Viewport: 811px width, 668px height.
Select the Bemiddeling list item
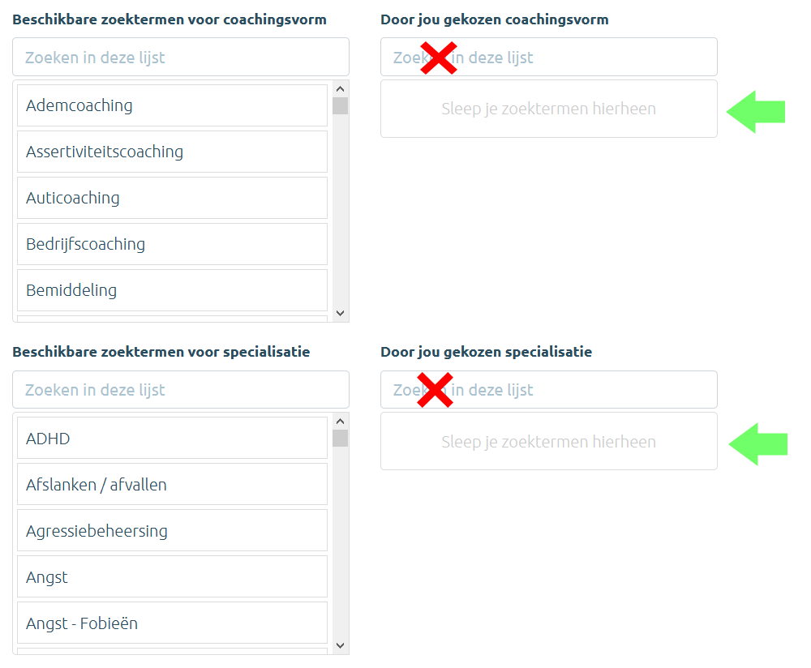point(172,290)
